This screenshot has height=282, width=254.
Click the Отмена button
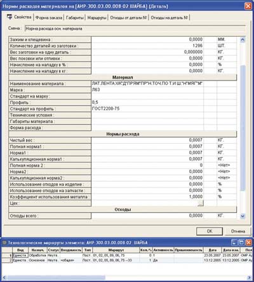tap(238, 231)
